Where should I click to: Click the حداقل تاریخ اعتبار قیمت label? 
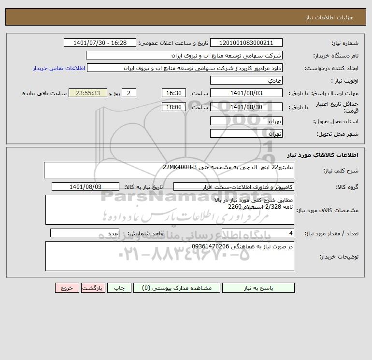337,107
